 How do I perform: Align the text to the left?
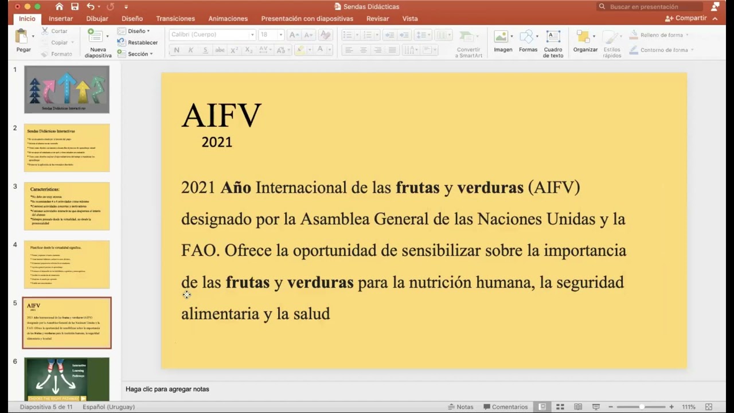[348, 50]
